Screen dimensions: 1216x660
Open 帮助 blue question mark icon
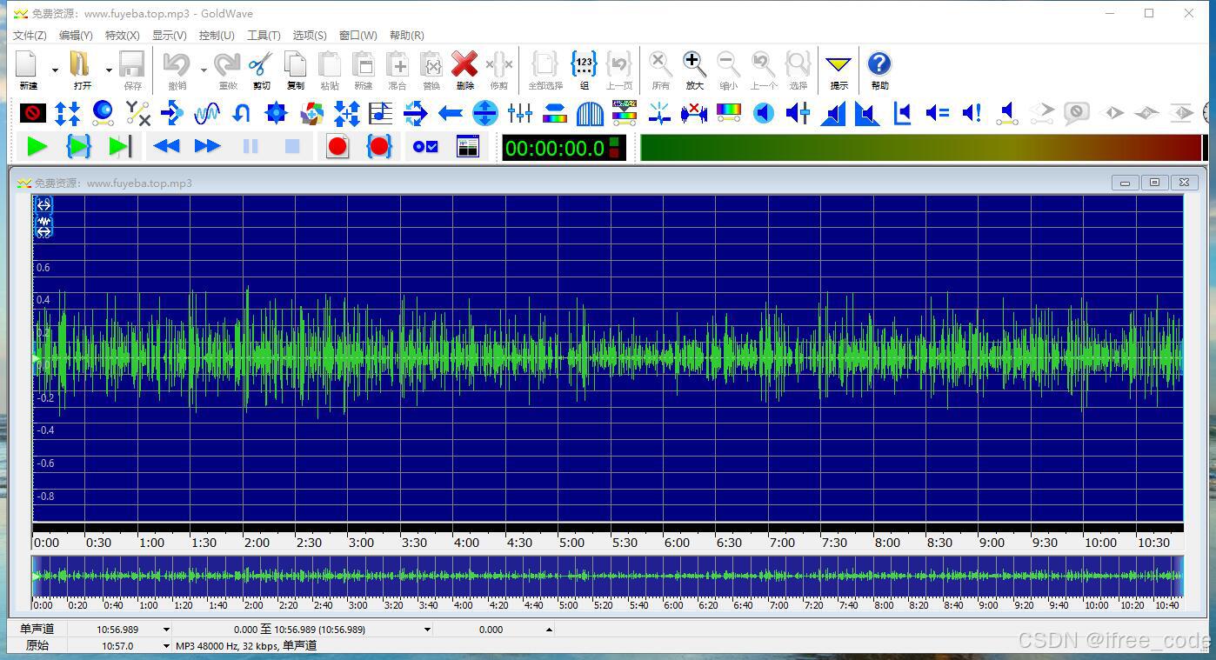[879, 63]
